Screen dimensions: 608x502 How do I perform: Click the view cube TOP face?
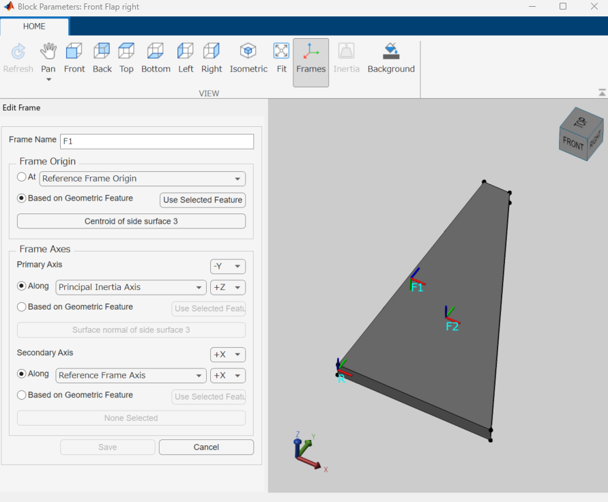point(581,121)
